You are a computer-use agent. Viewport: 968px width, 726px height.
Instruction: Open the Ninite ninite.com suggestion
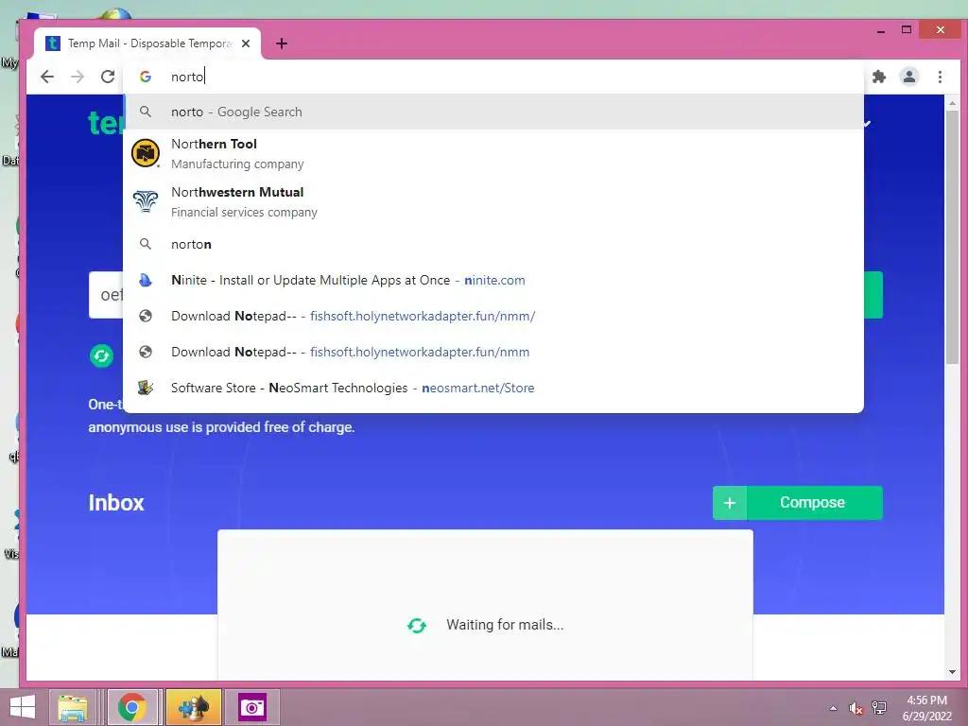493,280
